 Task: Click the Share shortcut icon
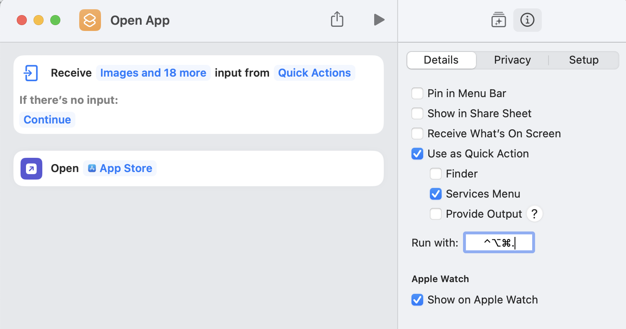pyautogui.click(x=337, y=19)
